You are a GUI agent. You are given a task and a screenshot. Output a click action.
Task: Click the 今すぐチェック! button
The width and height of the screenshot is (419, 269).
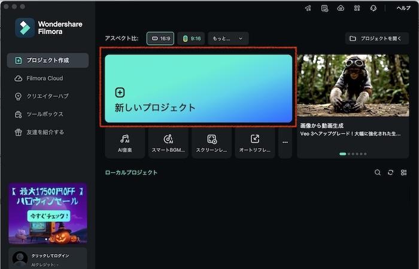click(48, 216)
